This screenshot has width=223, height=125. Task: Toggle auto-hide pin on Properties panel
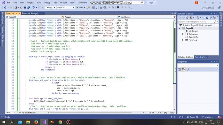(x=214, y=62)
